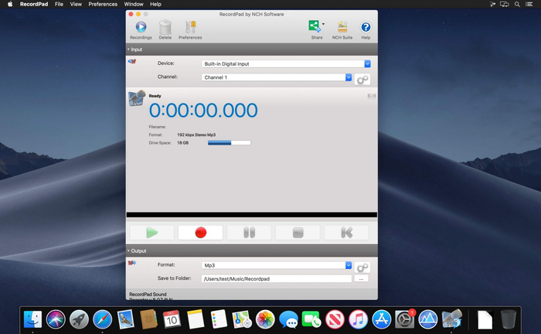Open Notes in the dock
This screenshot has width=541, height=334.
tap(196, 319)
